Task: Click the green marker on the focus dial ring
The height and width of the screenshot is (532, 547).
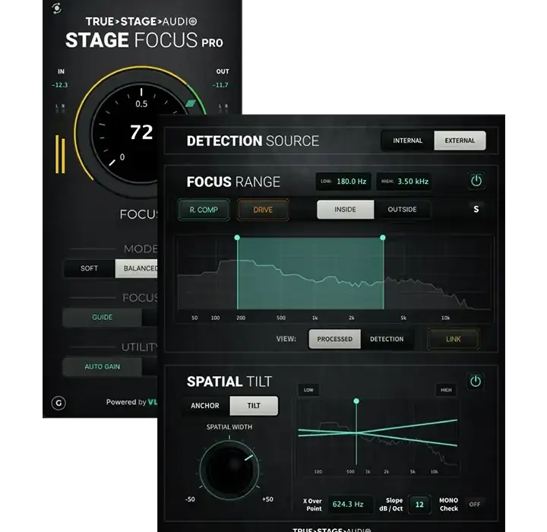Action: pos(191,103)
